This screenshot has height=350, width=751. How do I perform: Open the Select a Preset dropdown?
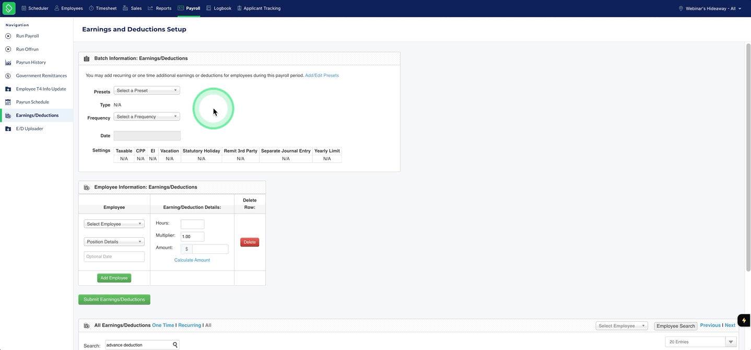147,90
